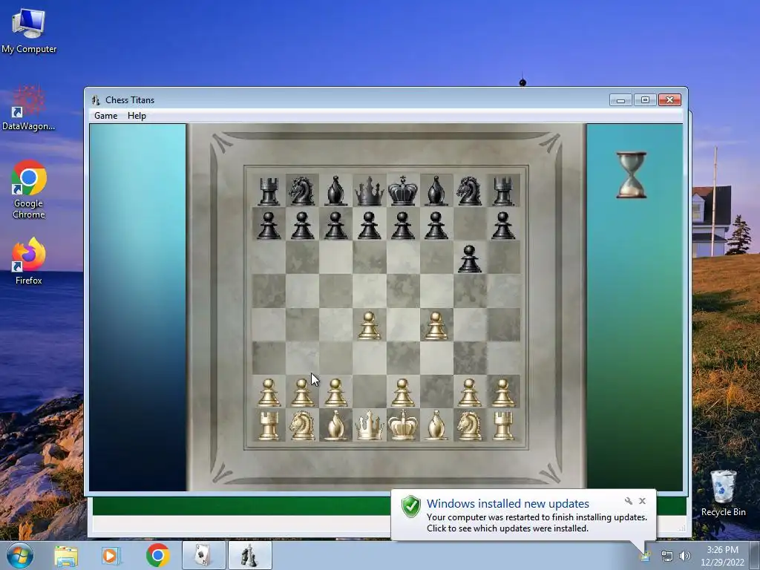Open Windows Explorer from taskbar
This screenshot has height=570, width=760.
point(66,556)
